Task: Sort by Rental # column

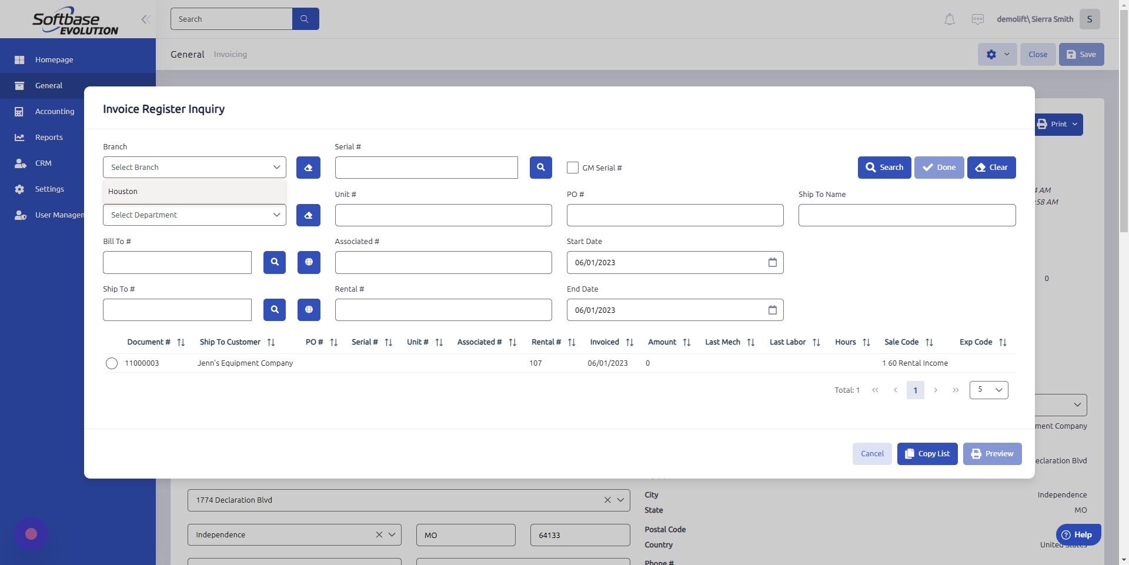Action: pos(572,342)
